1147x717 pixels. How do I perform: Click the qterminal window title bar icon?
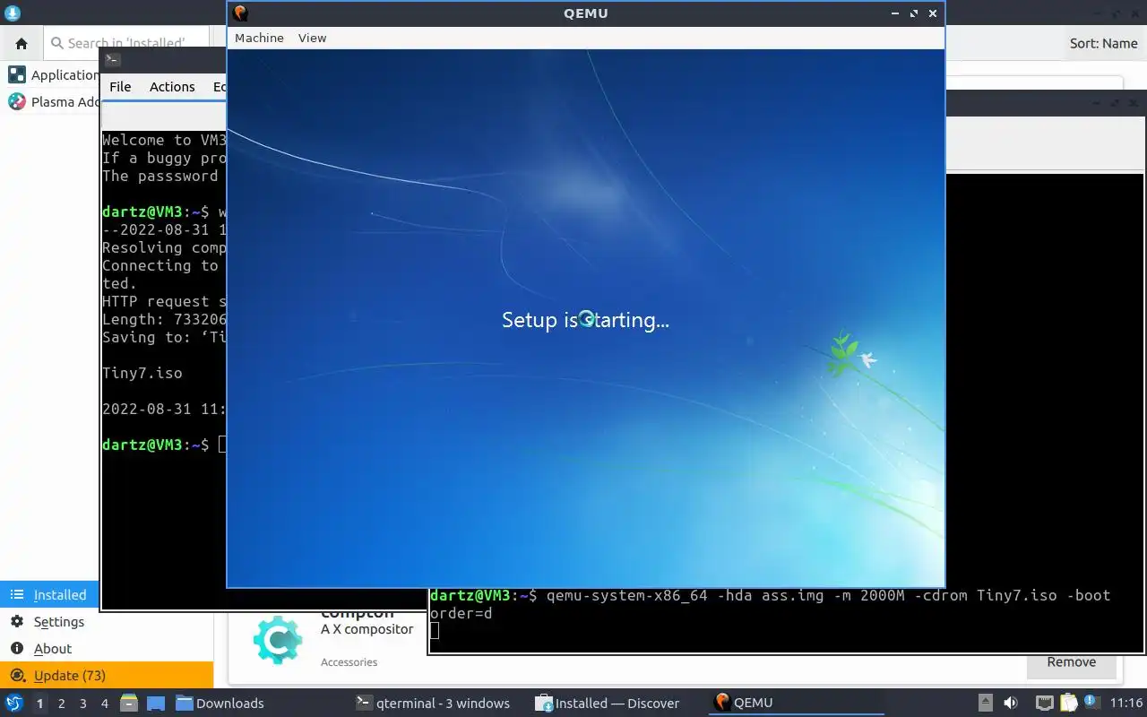tap(112, 60)
